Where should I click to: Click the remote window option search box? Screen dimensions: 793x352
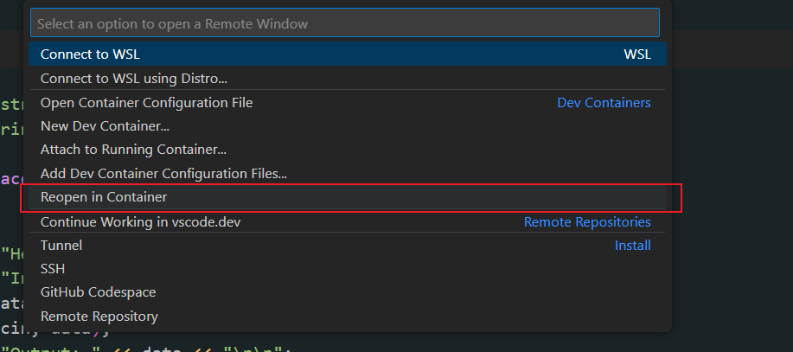[344, 22]
